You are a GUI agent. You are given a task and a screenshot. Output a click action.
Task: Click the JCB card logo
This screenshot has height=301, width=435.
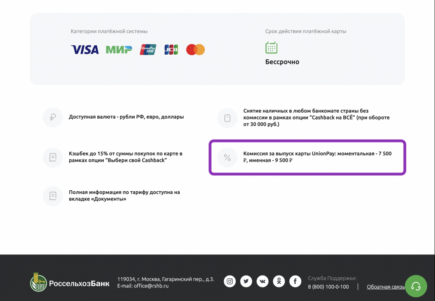(x=171, y=50)
